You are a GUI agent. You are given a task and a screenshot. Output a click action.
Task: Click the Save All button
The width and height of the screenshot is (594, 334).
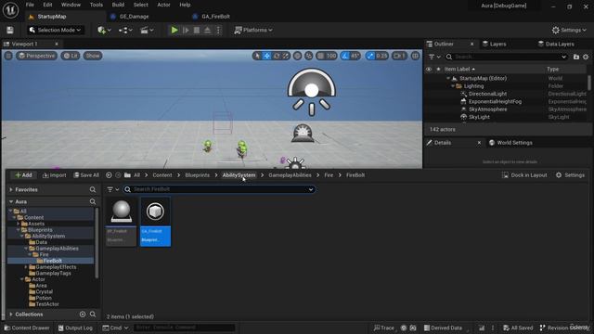coord(86,175)
